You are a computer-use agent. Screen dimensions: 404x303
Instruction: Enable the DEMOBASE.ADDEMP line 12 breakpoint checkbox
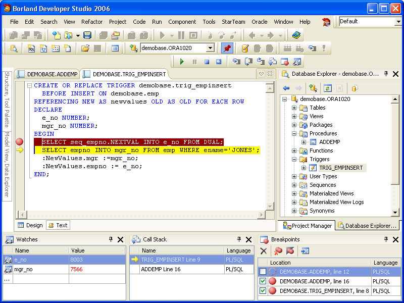click(x=263, y=272)
